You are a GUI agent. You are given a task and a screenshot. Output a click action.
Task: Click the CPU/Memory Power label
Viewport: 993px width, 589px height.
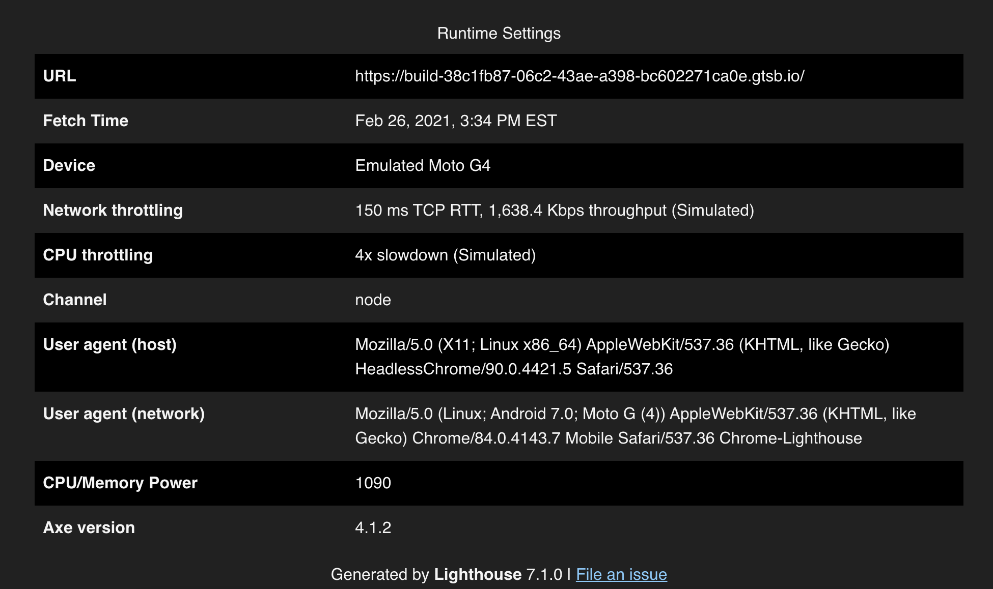pos(120,483)
